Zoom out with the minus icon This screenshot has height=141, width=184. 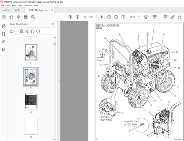pyautogui.click(x=116, y=17)
